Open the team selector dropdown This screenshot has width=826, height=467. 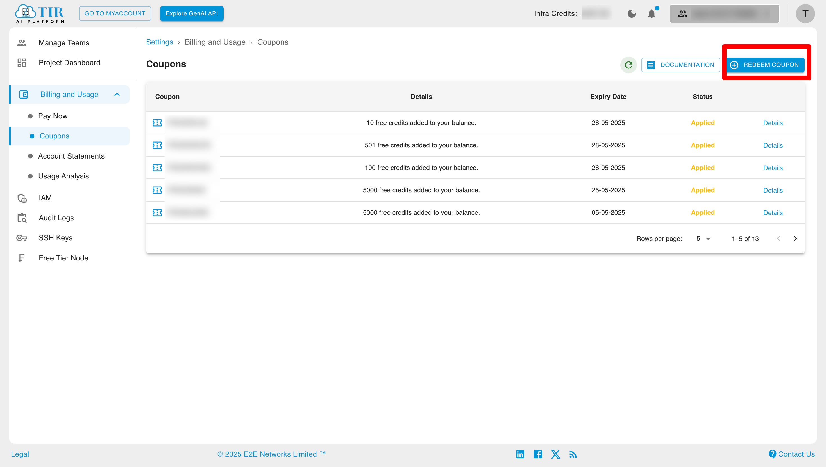click(724, 13)
